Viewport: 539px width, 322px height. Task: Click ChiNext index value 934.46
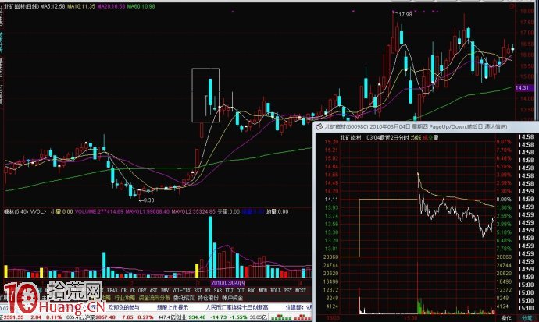point(196,317)
